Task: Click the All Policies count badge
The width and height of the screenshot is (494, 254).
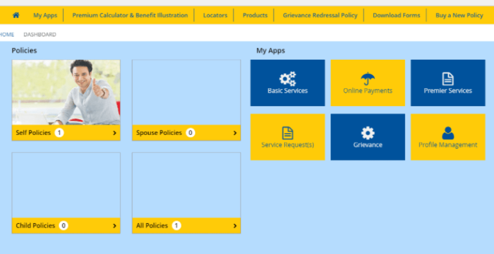Action: tap(176, 226)
